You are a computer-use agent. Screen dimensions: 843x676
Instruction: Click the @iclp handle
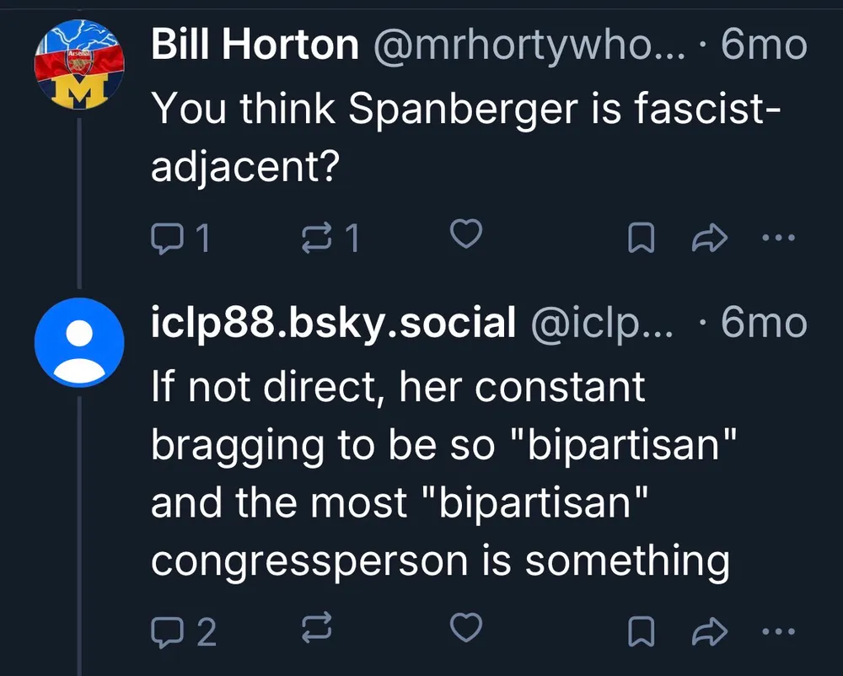pyautogui.click(x=600, y=322)
